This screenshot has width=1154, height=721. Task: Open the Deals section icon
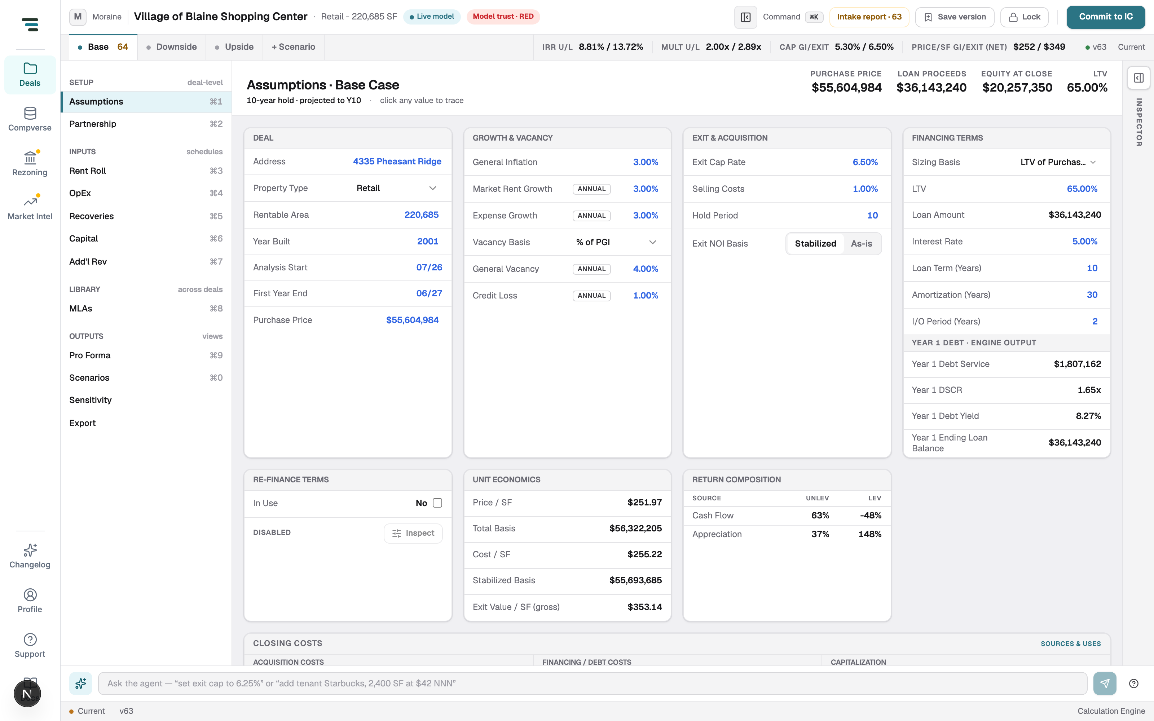click(30, 68)
